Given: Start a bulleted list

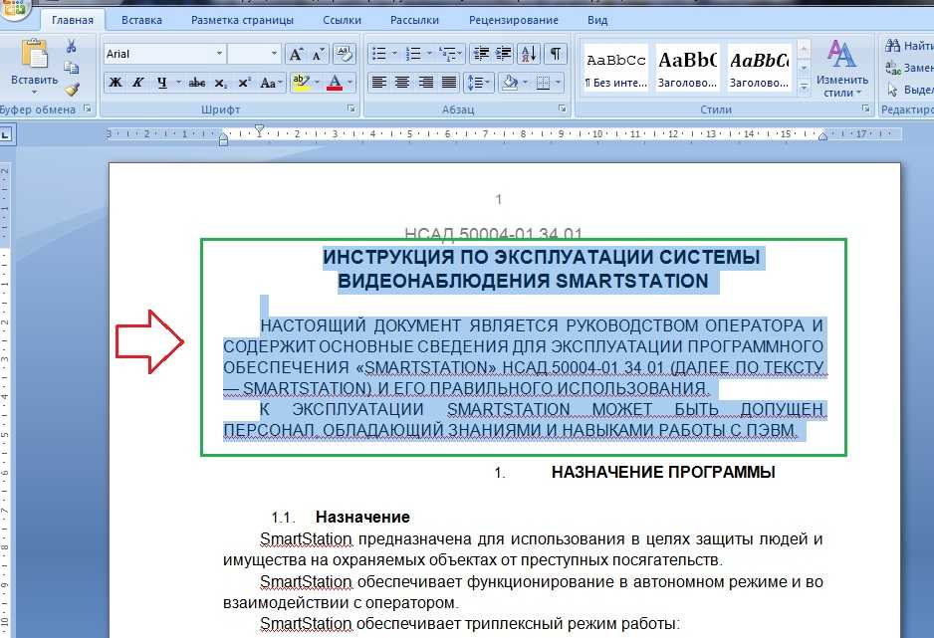Looking at the screenshot, I should point(378,54).
